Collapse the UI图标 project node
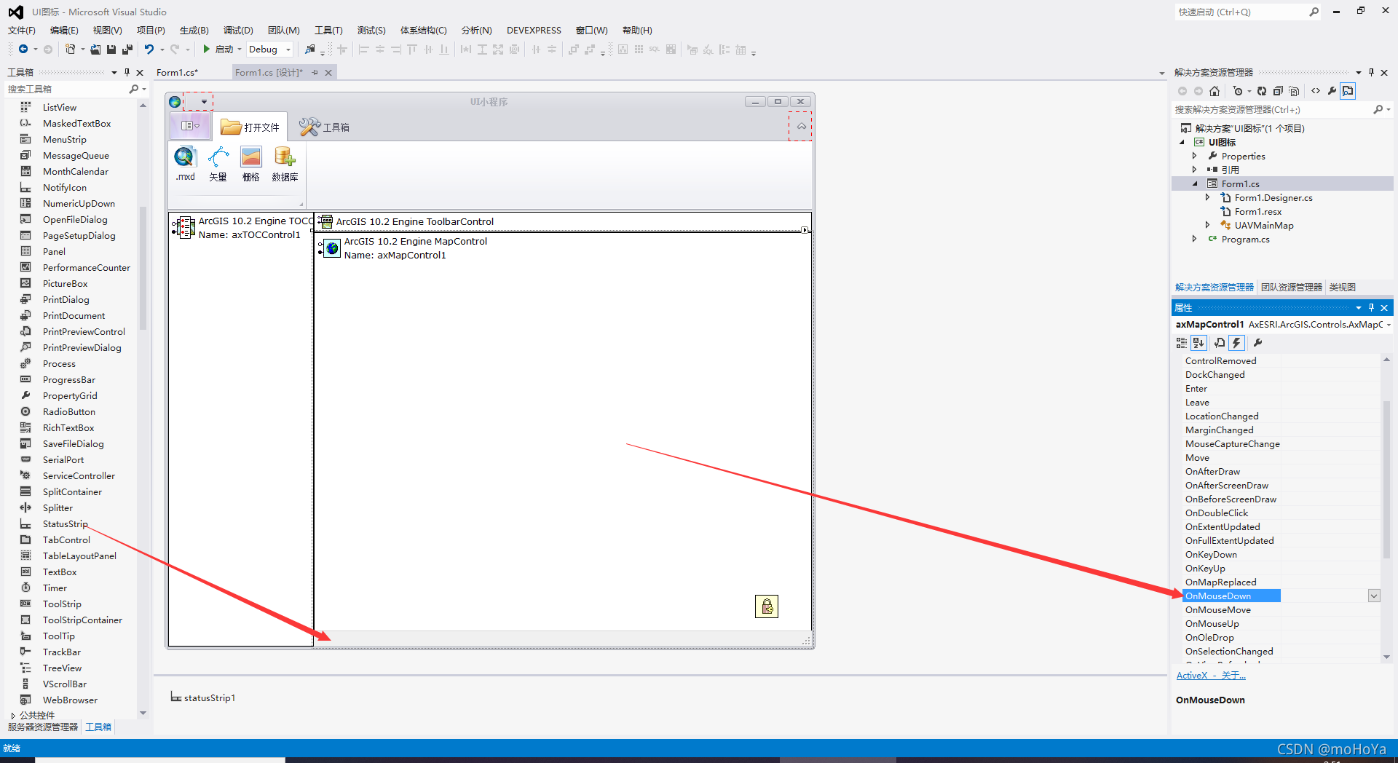The width and height of the screenshot is (1398, 763). pos(1182,142)
